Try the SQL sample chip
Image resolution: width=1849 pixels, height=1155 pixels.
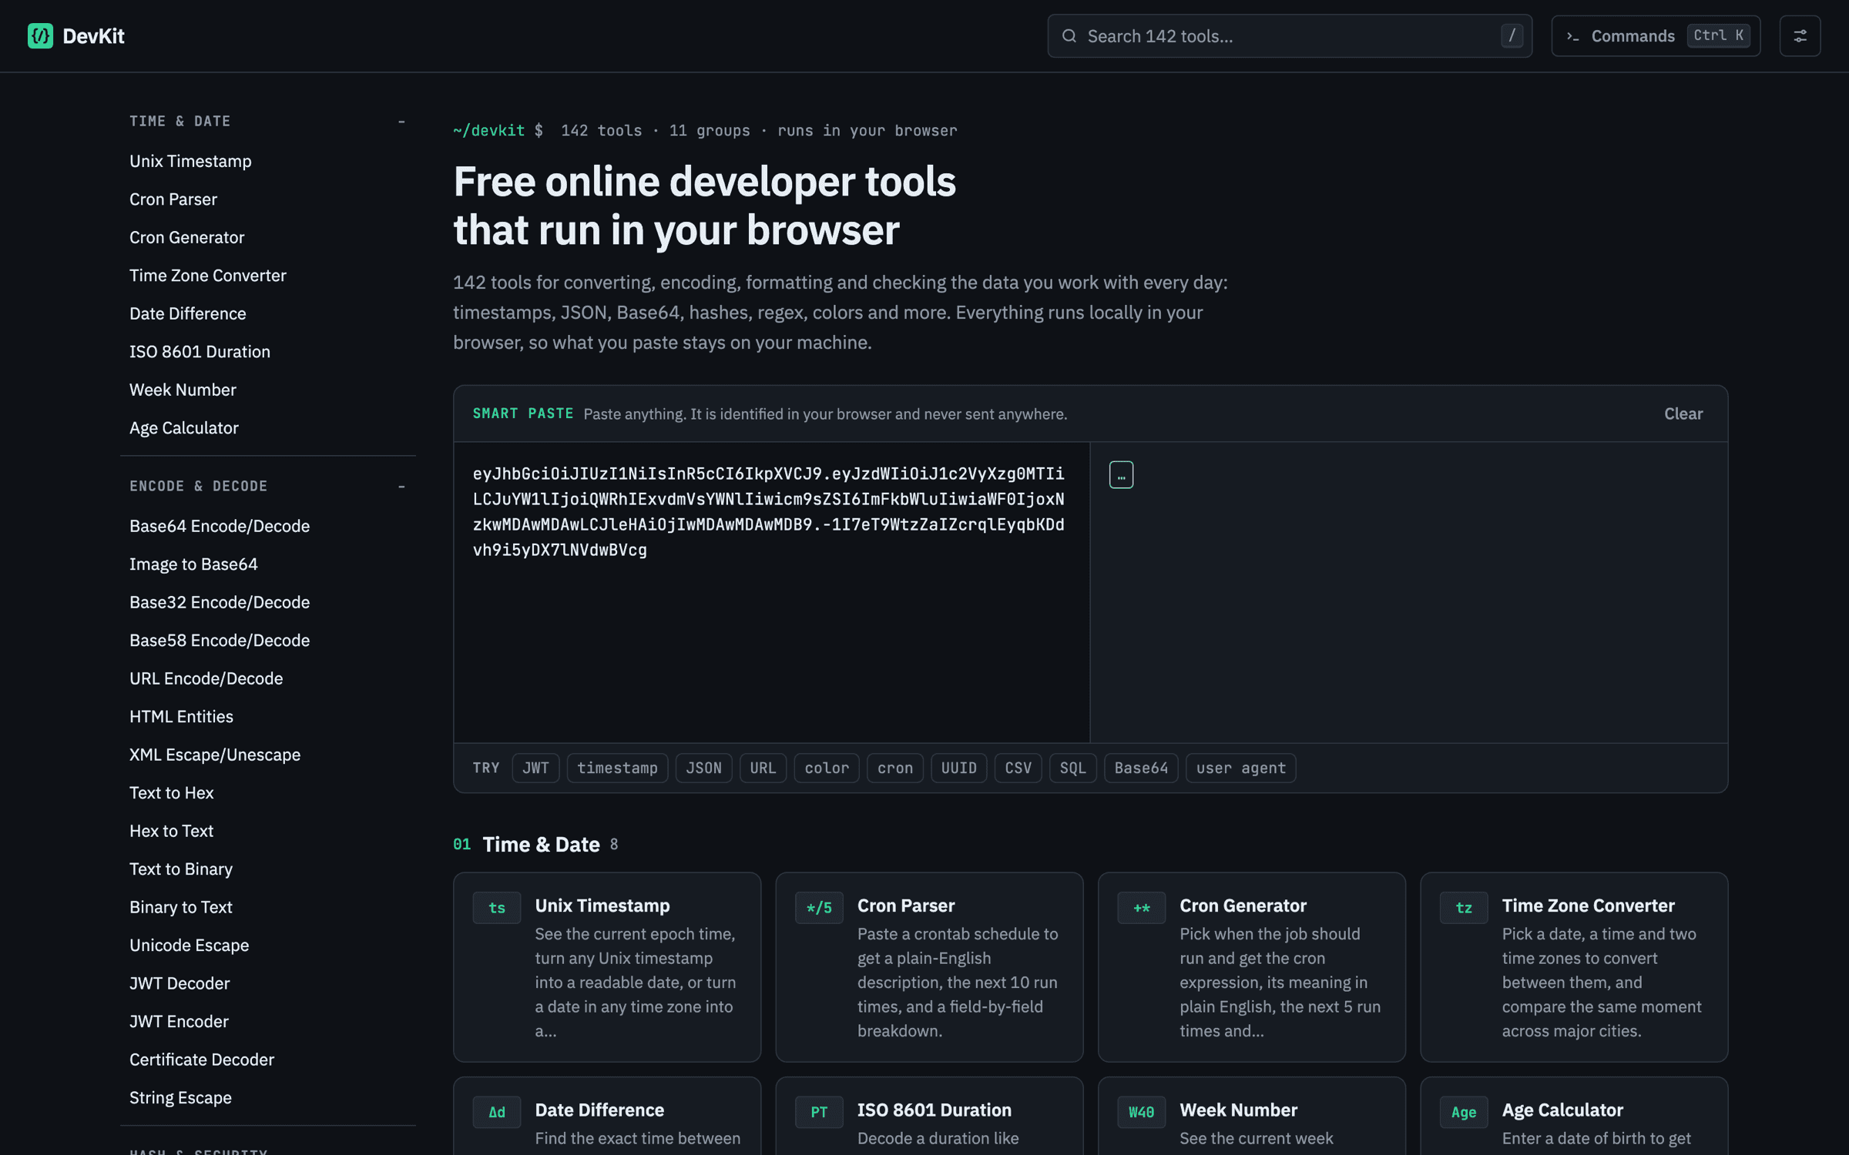(1072, 768)
